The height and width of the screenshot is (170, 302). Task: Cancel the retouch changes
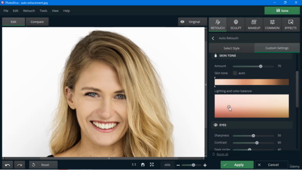[271, 165]
